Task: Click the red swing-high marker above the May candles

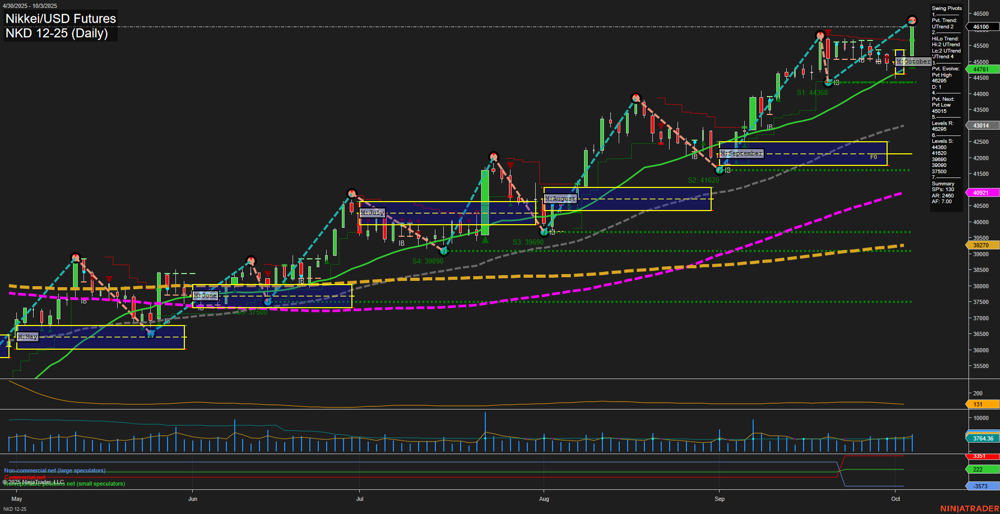Action: point(76,257)
